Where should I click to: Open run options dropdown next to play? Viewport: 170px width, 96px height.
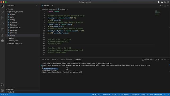(x=162, y=6)
